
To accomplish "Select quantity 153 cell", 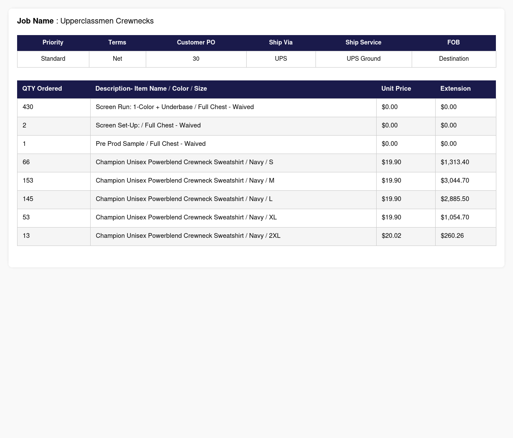I will click(54, 181).
